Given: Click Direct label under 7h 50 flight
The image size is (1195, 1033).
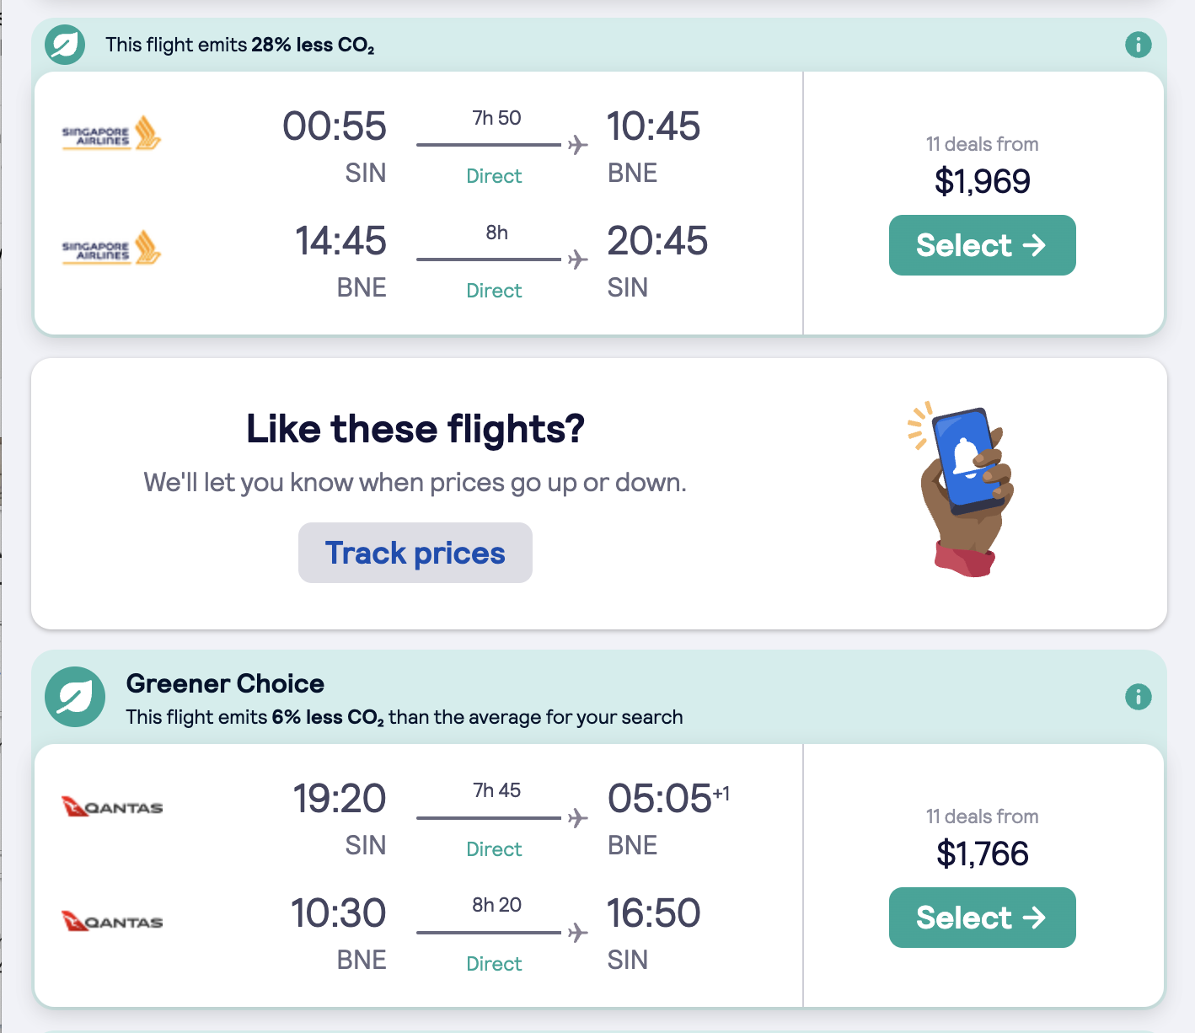Looking at the screenshot, I should pos(494,176).
